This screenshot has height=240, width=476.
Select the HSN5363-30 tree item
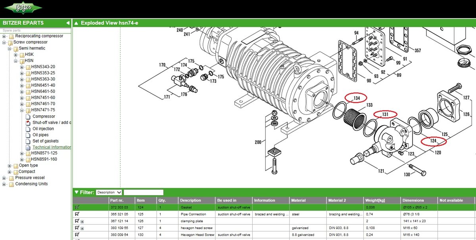pyautogui.click(x=43, y=79)
